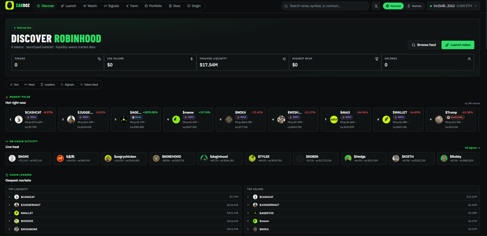Open the Portfolio nav tab
487x236 pixels.
tap(153, 6)
